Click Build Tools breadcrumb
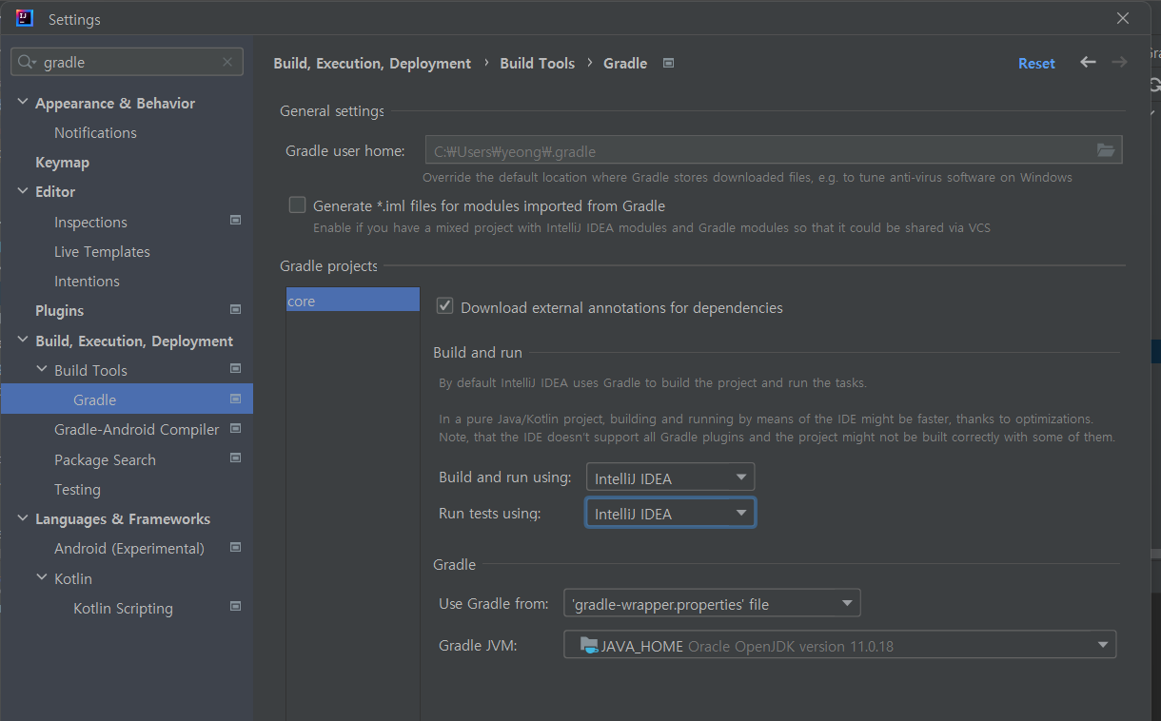The width and height of the screenshot is (1161, 721). [x=537, y=64]
